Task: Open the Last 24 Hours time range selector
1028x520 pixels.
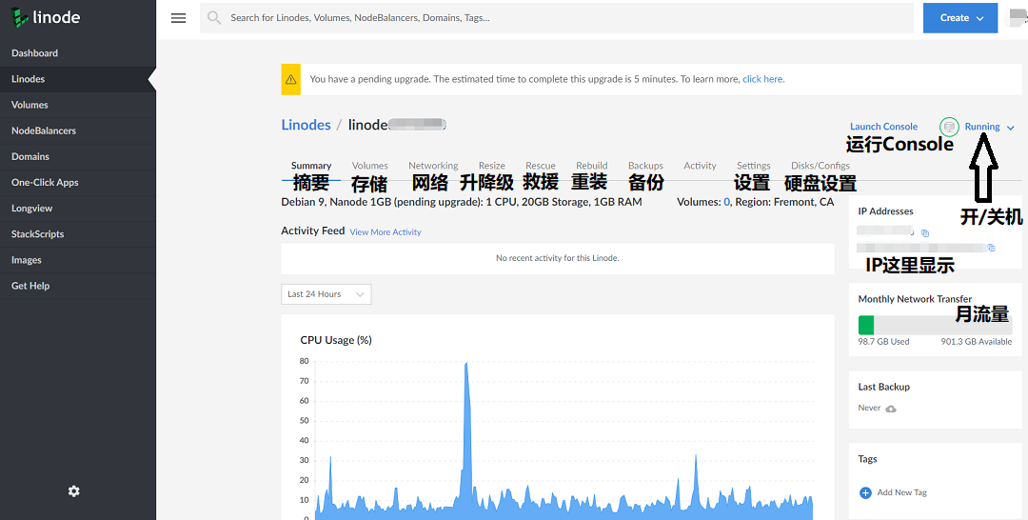Action: (x=326, y=293)
